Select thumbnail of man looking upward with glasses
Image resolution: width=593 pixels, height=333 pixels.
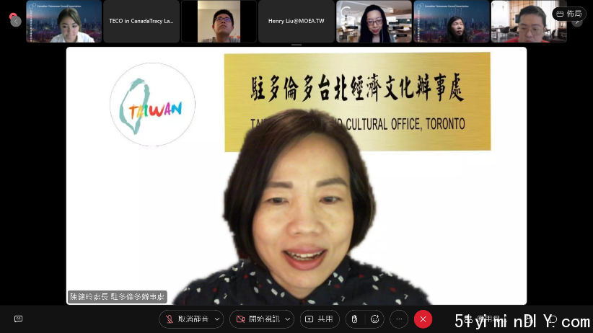[219, 21]
